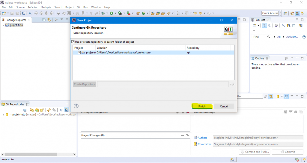
Task: Toggle Categorized view in Task List
Action: [264, 26]
